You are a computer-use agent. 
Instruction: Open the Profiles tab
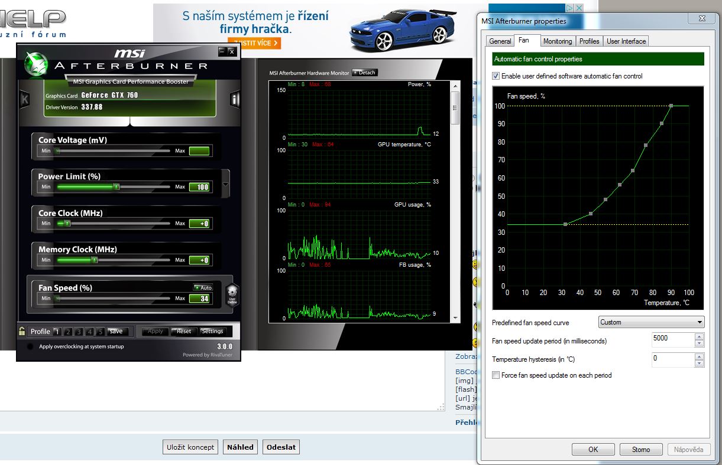click(x=590, y=41)
